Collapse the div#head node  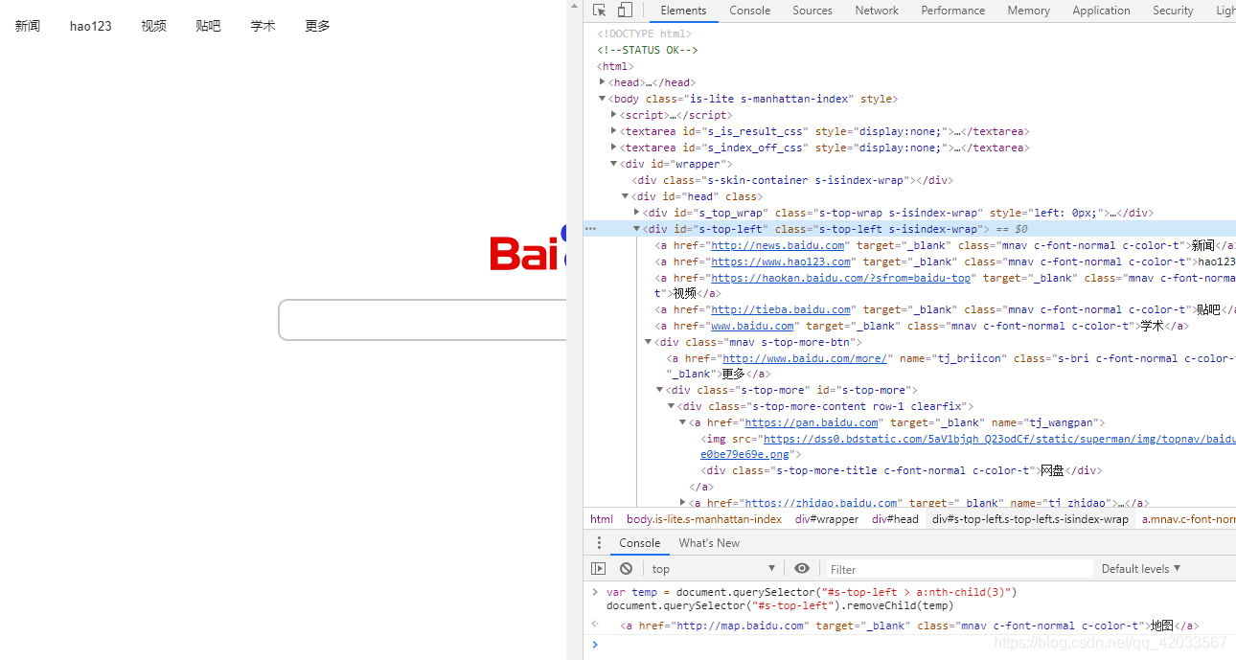pos(626,196)
